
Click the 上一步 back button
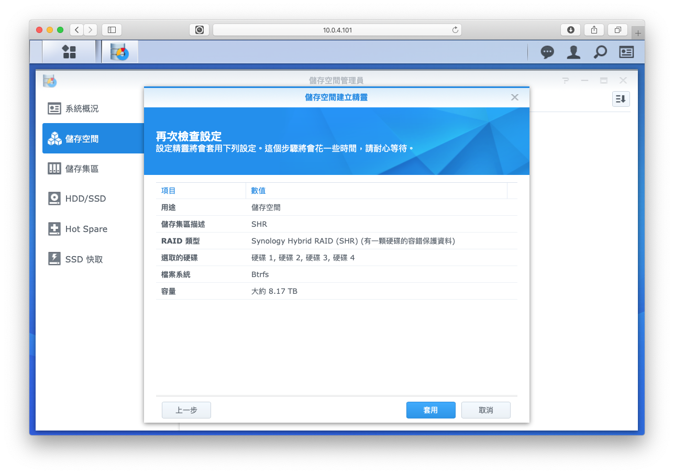click(x=186, y=410)
